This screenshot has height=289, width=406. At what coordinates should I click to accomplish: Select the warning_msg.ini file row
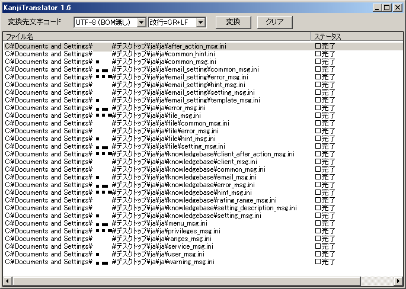point(178,262)
